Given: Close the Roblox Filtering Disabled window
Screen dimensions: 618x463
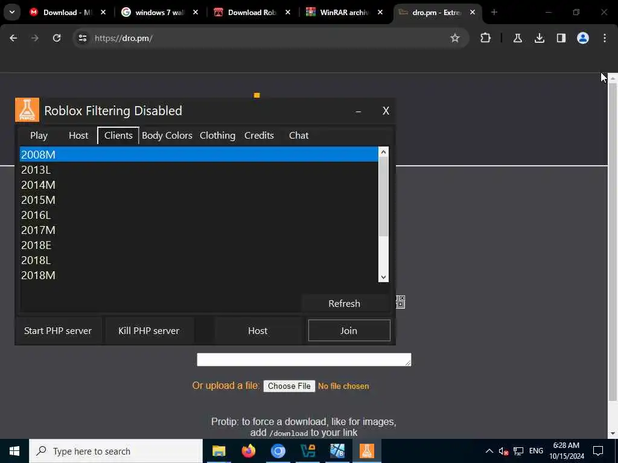Looking at the screenshot, I should pos(386,111).
